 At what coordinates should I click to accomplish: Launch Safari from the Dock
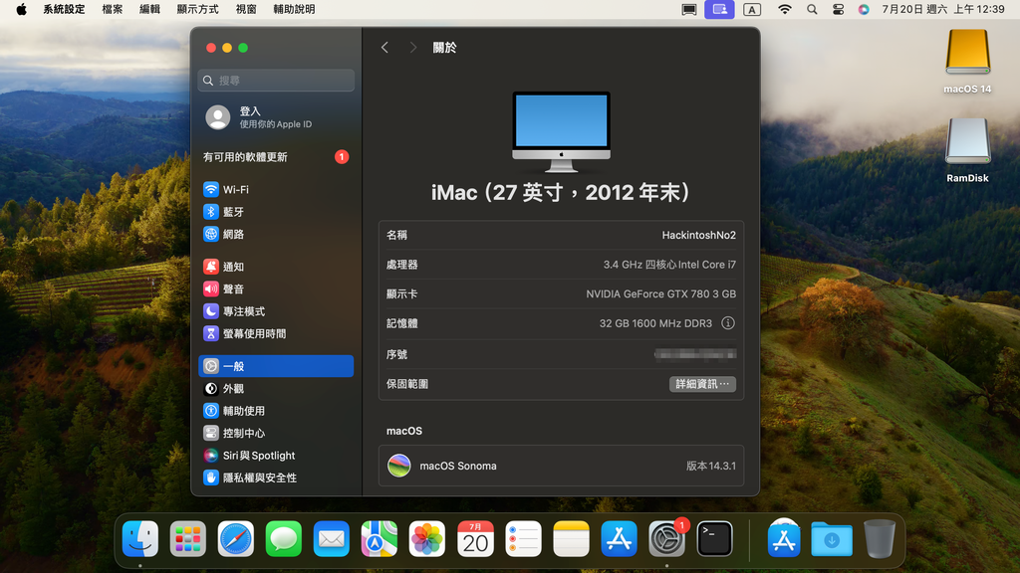coord(235,539)
